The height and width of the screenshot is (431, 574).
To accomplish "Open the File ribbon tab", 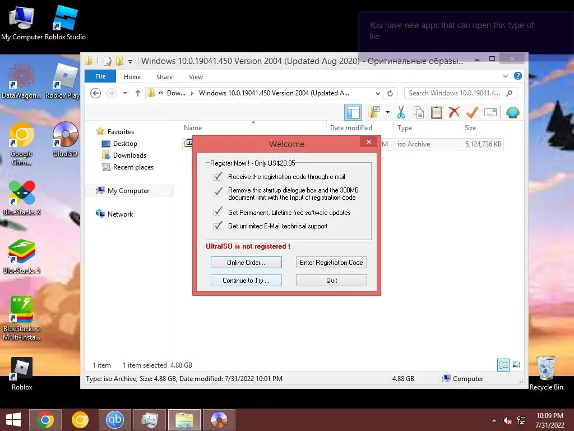I will [x=100, y=76].
